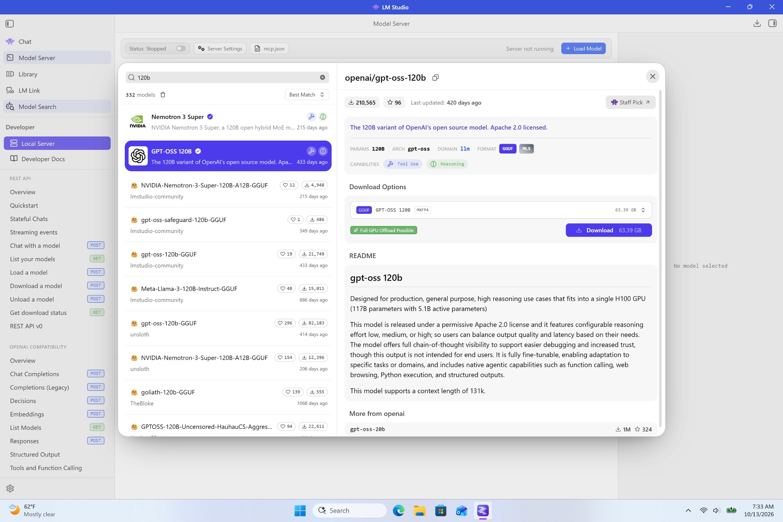783x522 pixels.
Task: Click the reasoning icon on GPT-OSS 120B
Action: click(x=323, y=151)
